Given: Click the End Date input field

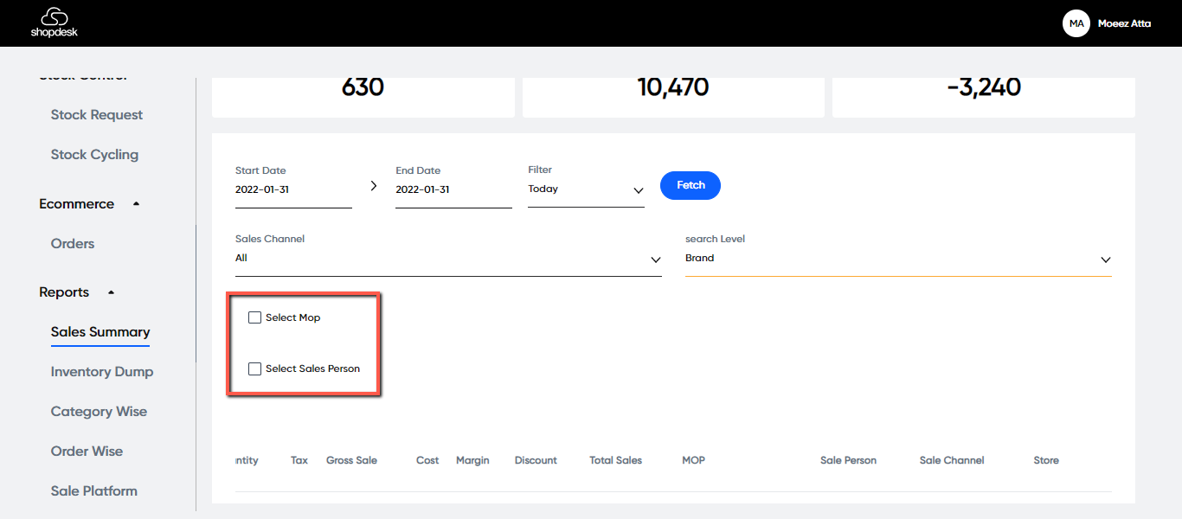Looking at the screenshot, I should point(453,189).
